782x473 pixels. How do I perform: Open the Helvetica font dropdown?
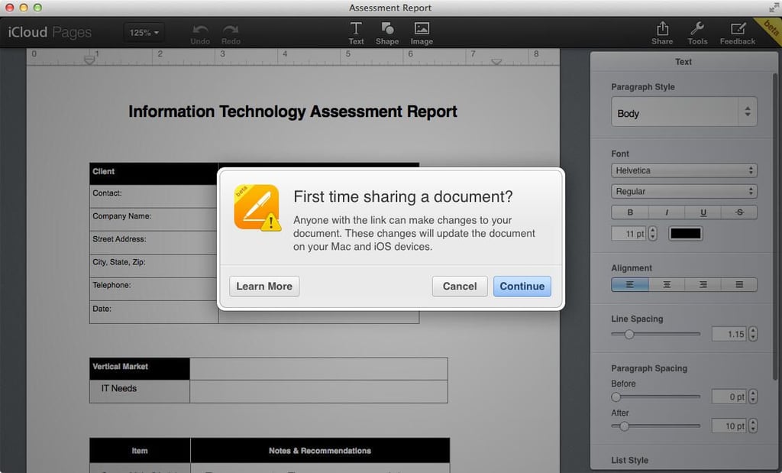click(x=683, y=170)
